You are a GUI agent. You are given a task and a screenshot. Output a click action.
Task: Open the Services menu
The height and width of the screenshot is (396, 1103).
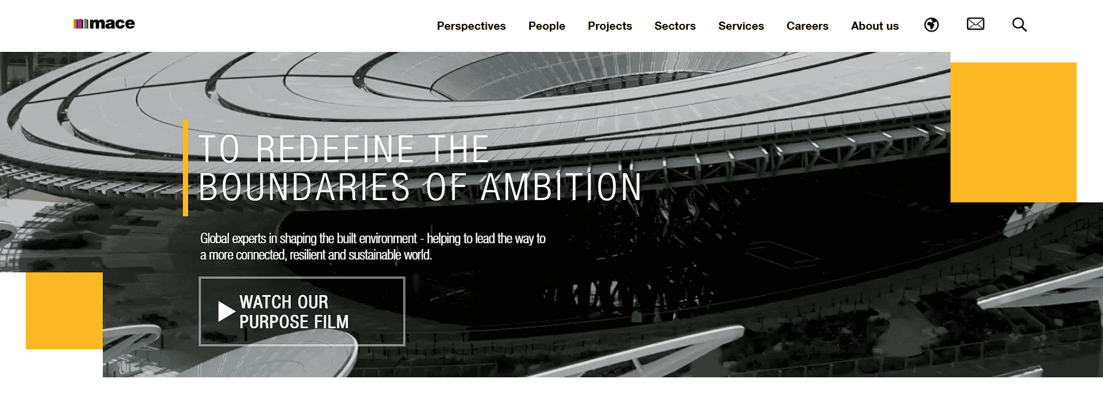tap(741, 26)
